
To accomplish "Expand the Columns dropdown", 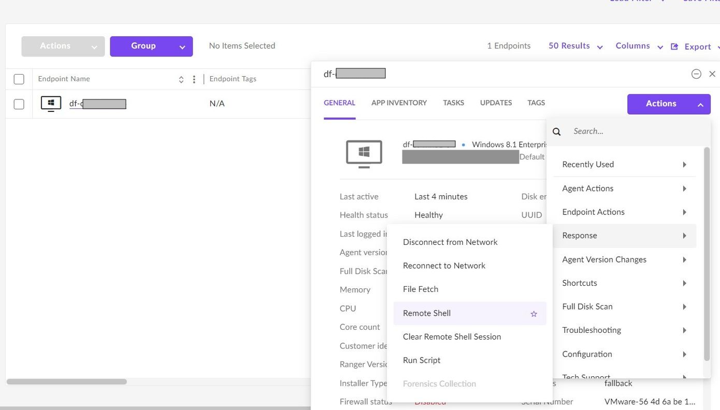I will (639, 46).
